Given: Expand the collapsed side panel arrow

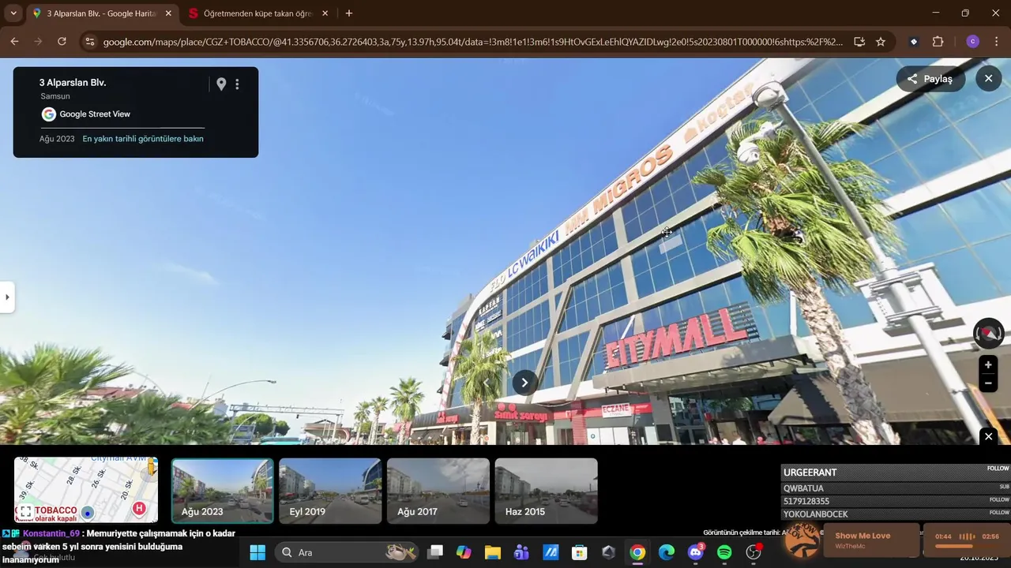Looking at the screenshot, I should 7,297.
